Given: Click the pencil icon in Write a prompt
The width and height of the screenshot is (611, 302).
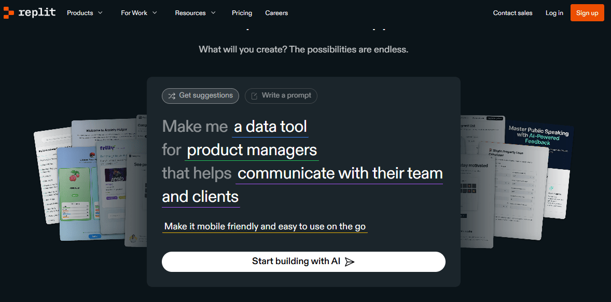Looking at the screenshot, I should click(x=255, y=96).
